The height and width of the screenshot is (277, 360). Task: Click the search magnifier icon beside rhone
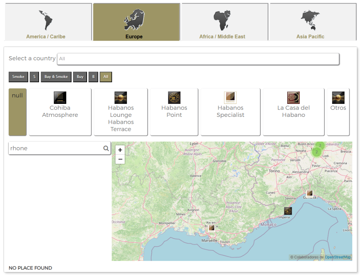106,148
